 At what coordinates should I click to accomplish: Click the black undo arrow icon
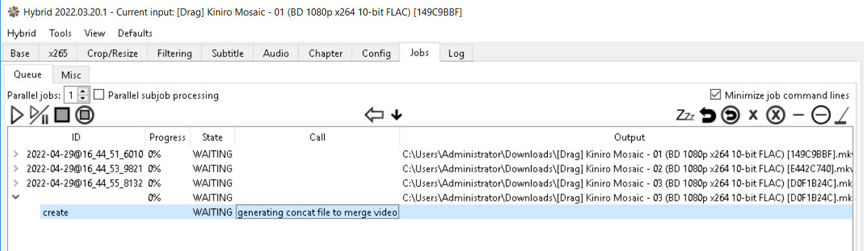(708, 115)
